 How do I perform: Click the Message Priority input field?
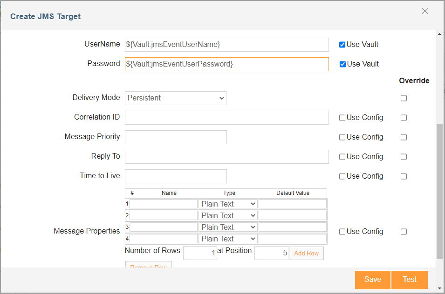(x=176, y=137)
